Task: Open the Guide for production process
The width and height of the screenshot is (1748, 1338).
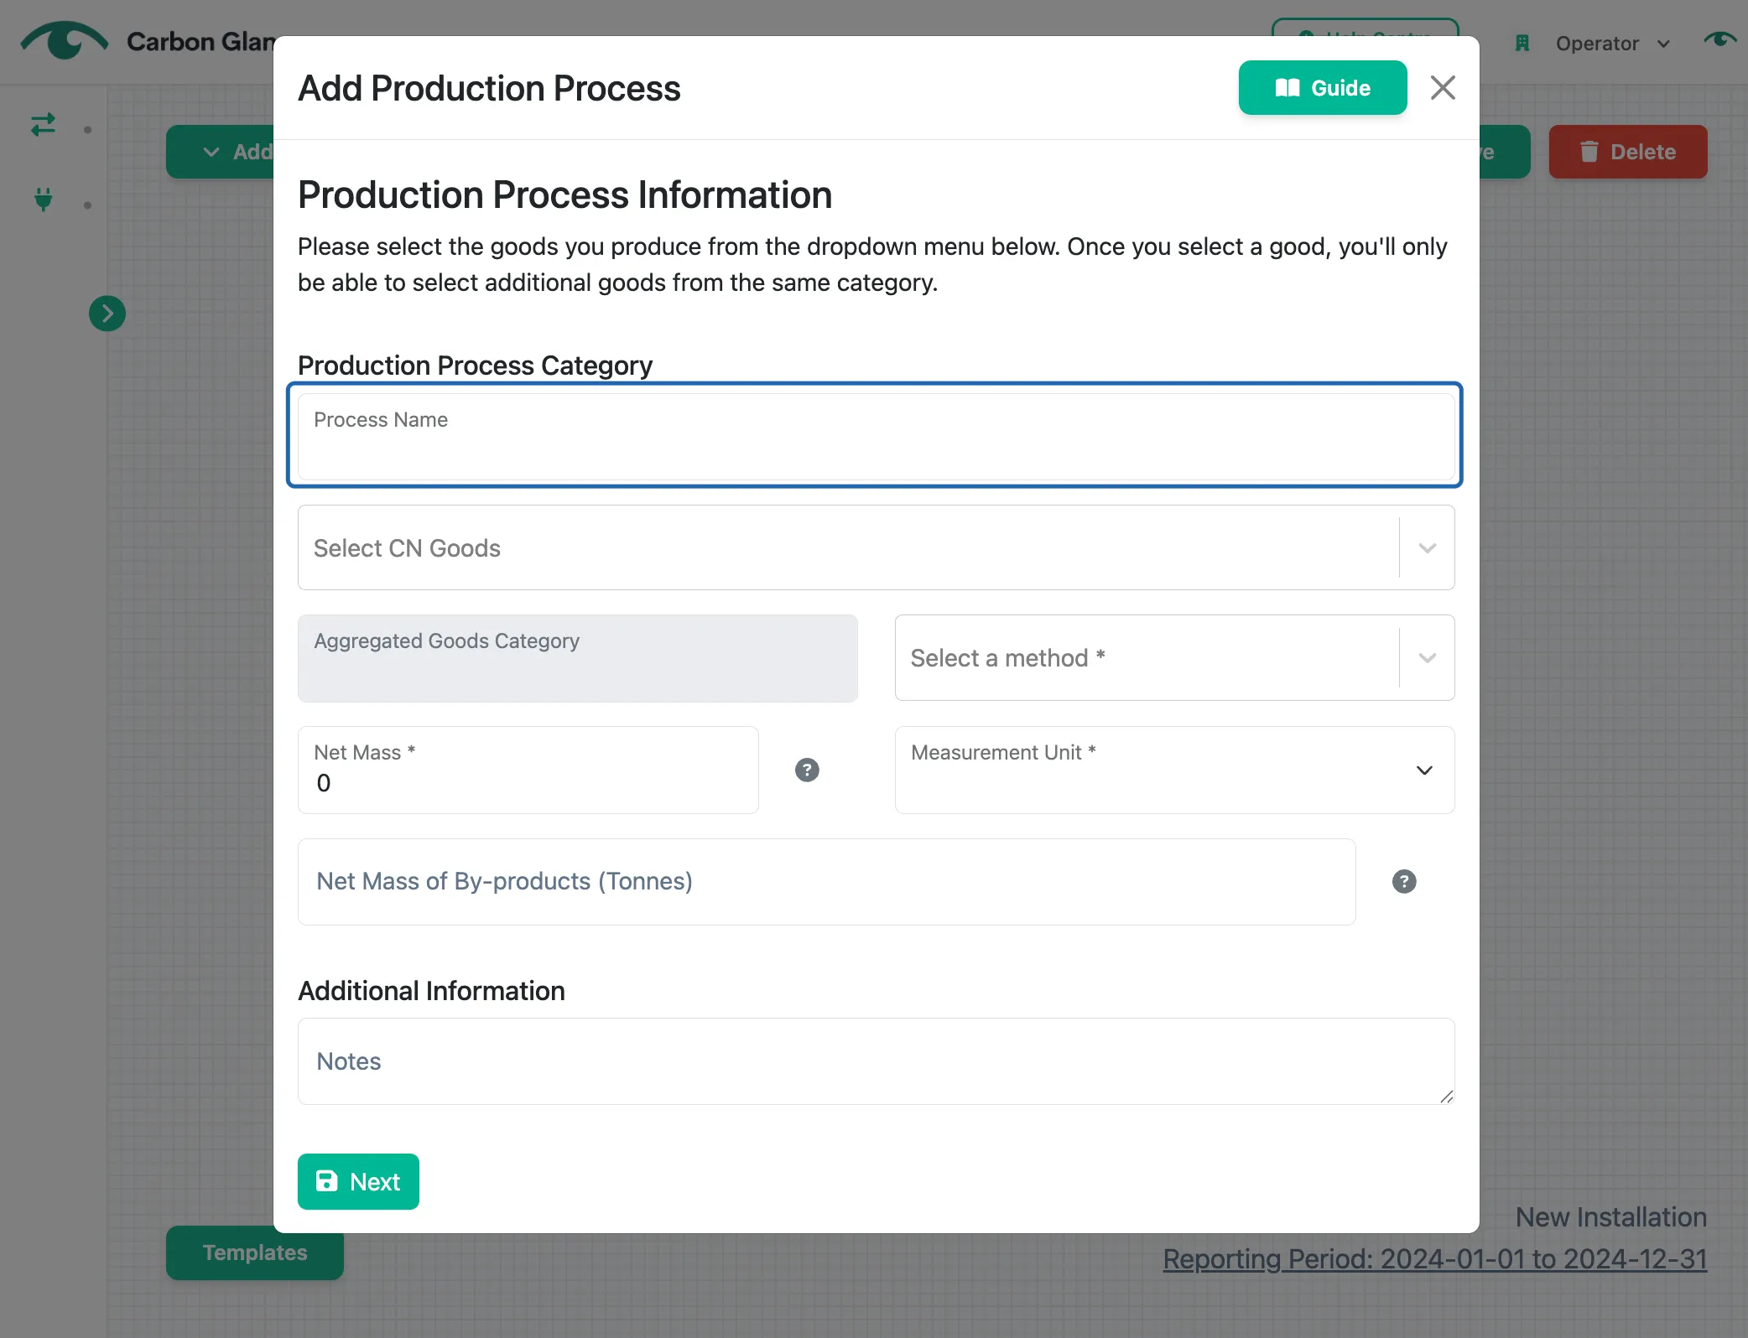Action: [1322, 88]
